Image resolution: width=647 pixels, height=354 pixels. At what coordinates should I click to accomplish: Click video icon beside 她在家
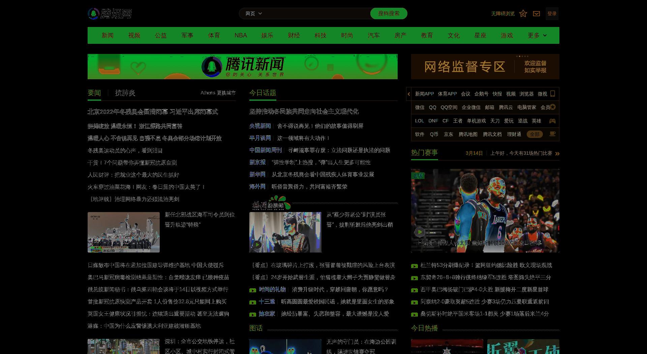click(x=253, y=315)
